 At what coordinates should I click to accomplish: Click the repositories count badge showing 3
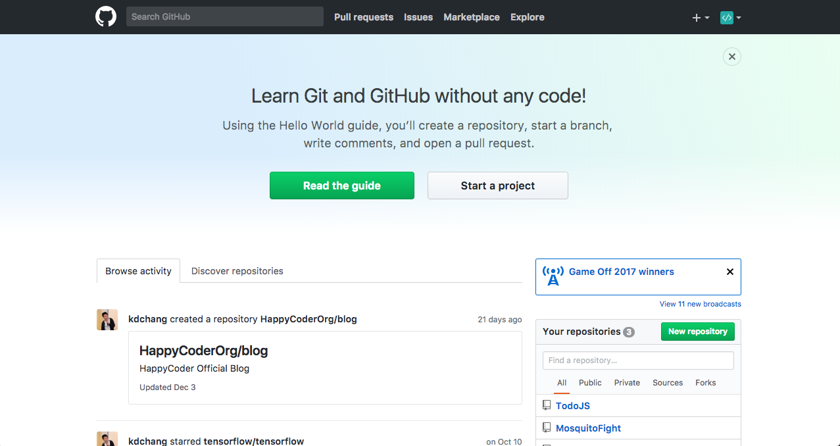click(x=629, y=332)
